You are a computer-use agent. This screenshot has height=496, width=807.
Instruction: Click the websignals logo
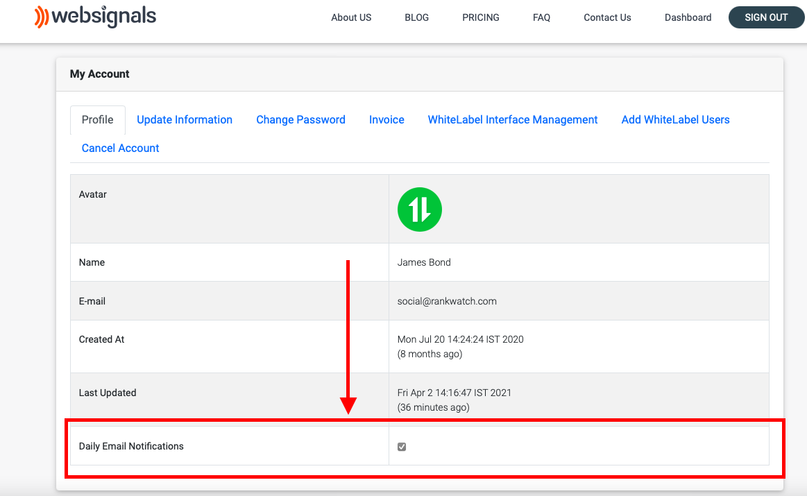tap(95, 16)
